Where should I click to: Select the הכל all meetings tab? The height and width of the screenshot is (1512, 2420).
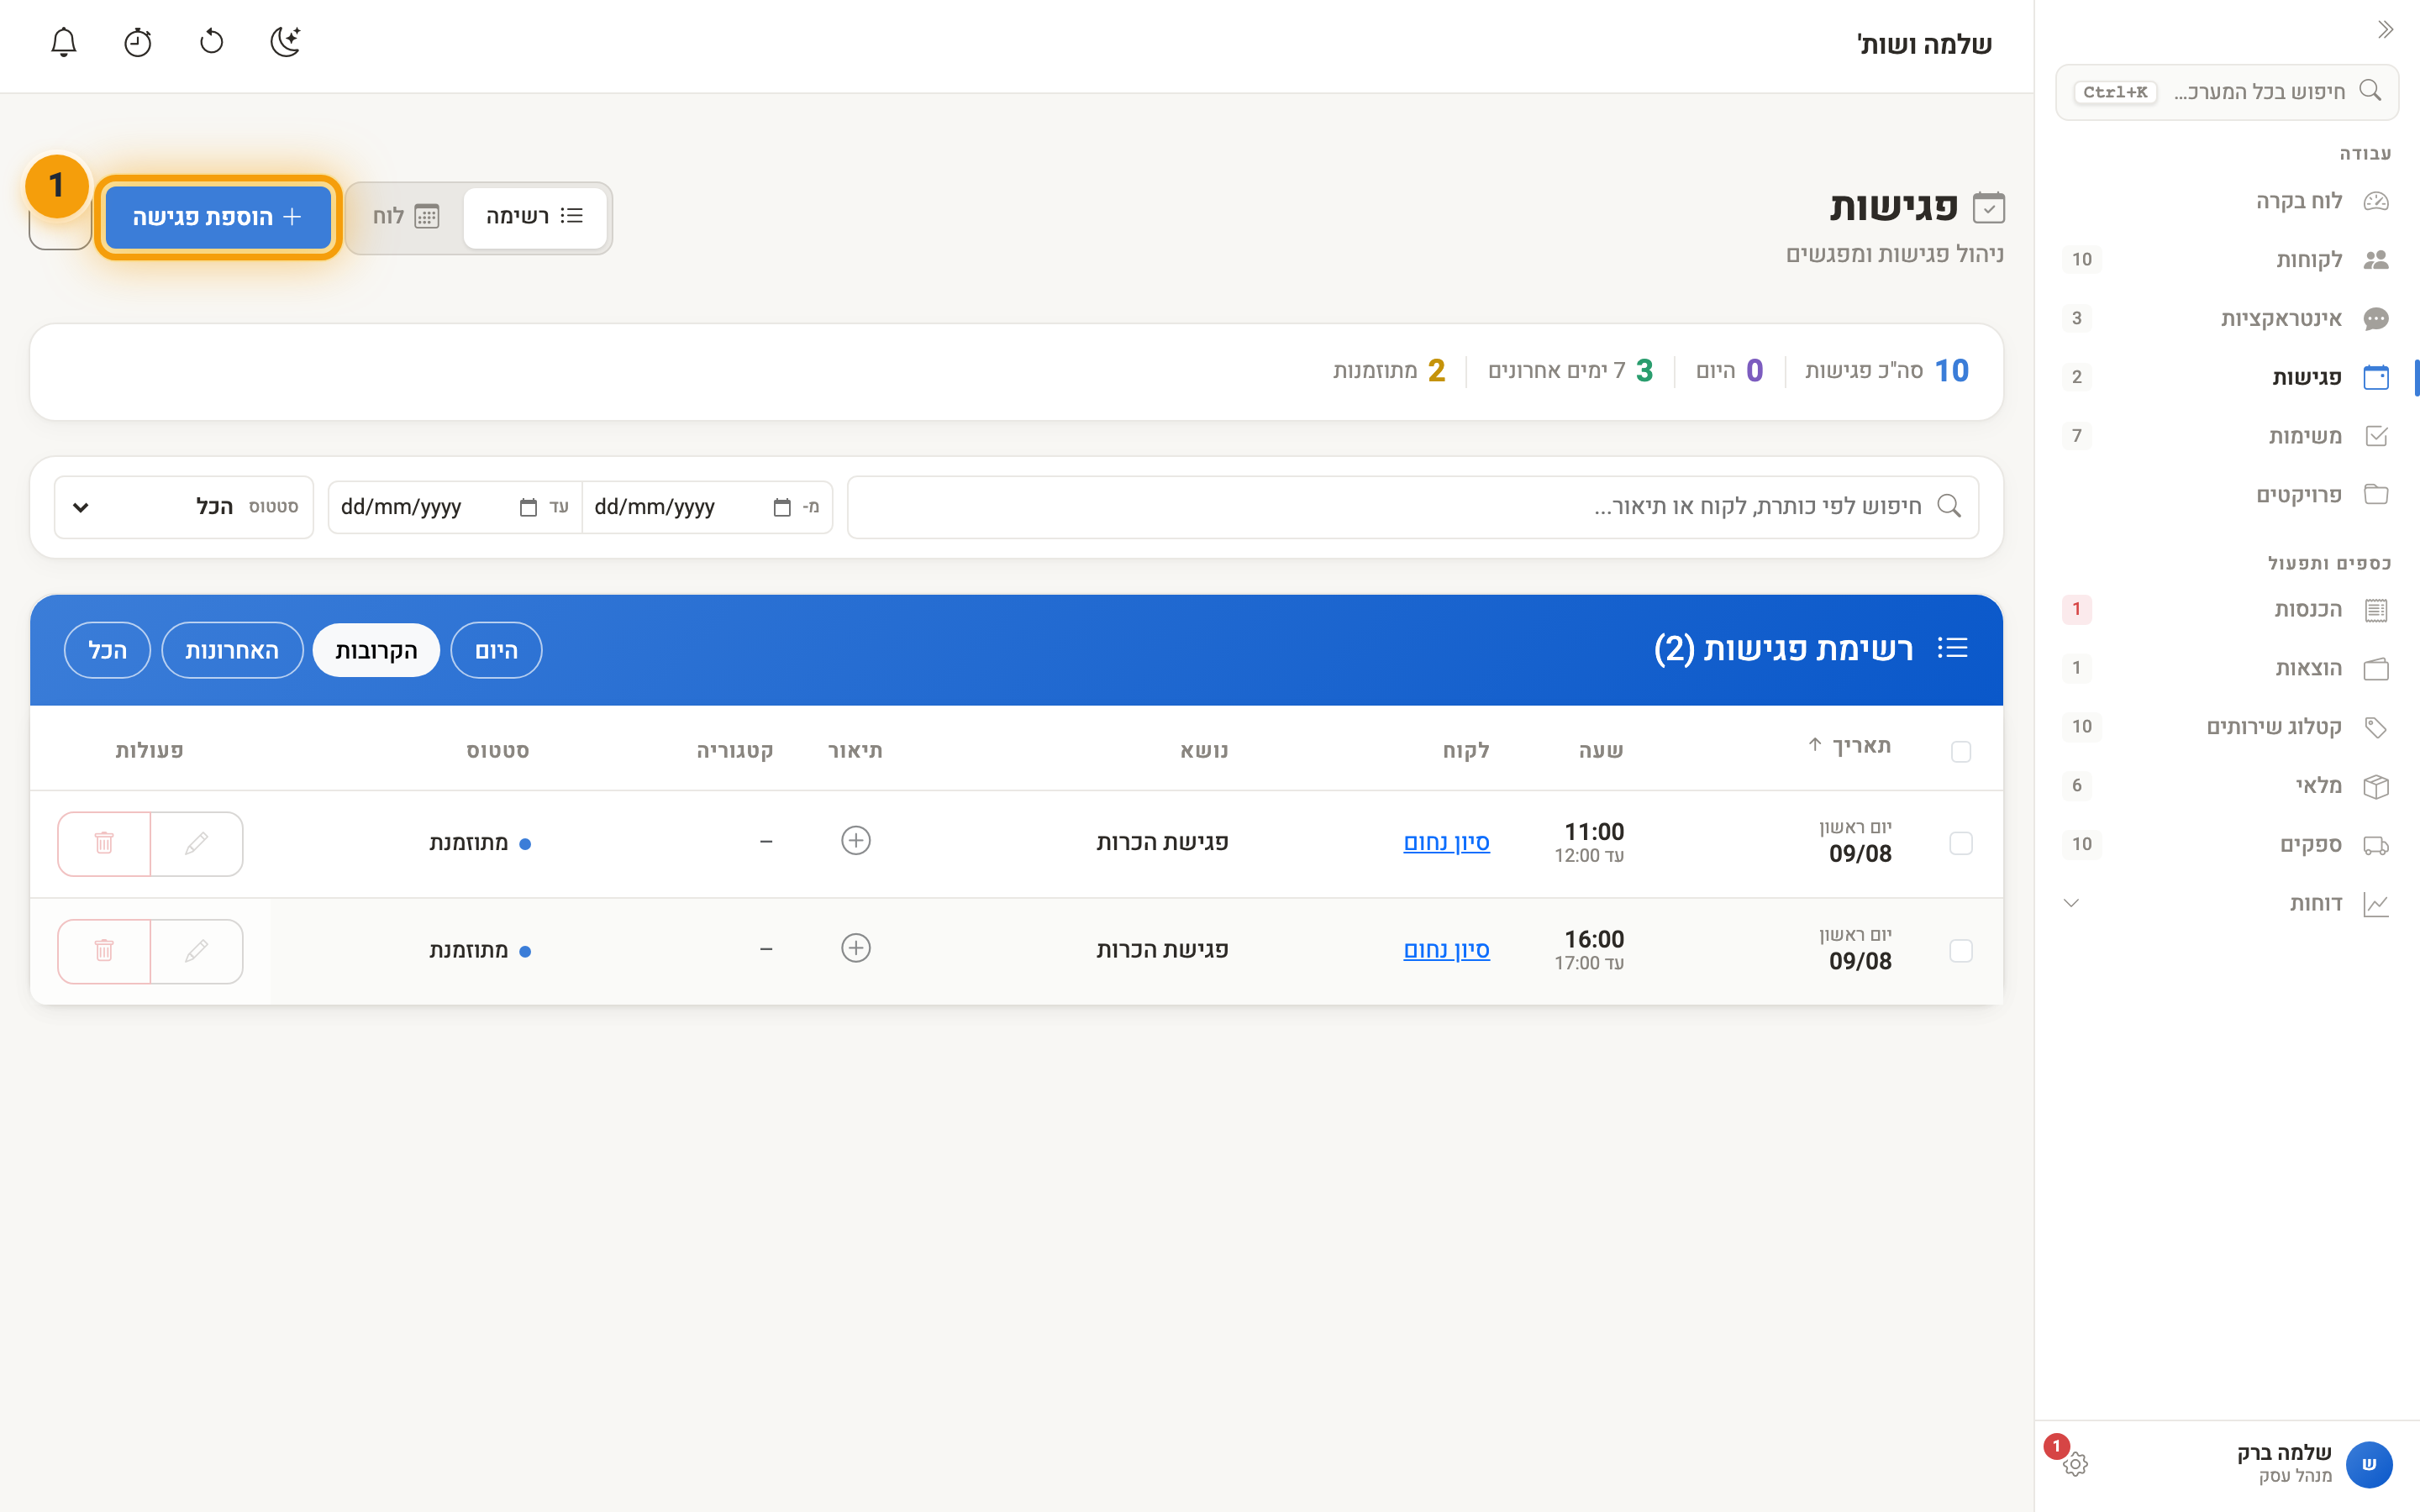coord(107,651)
